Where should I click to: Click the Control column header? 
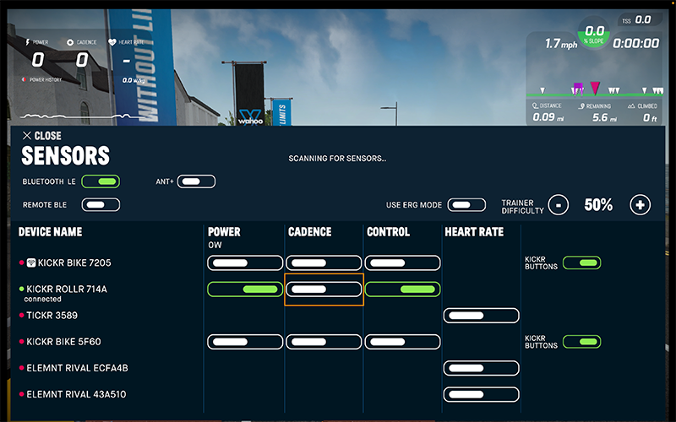388,231
